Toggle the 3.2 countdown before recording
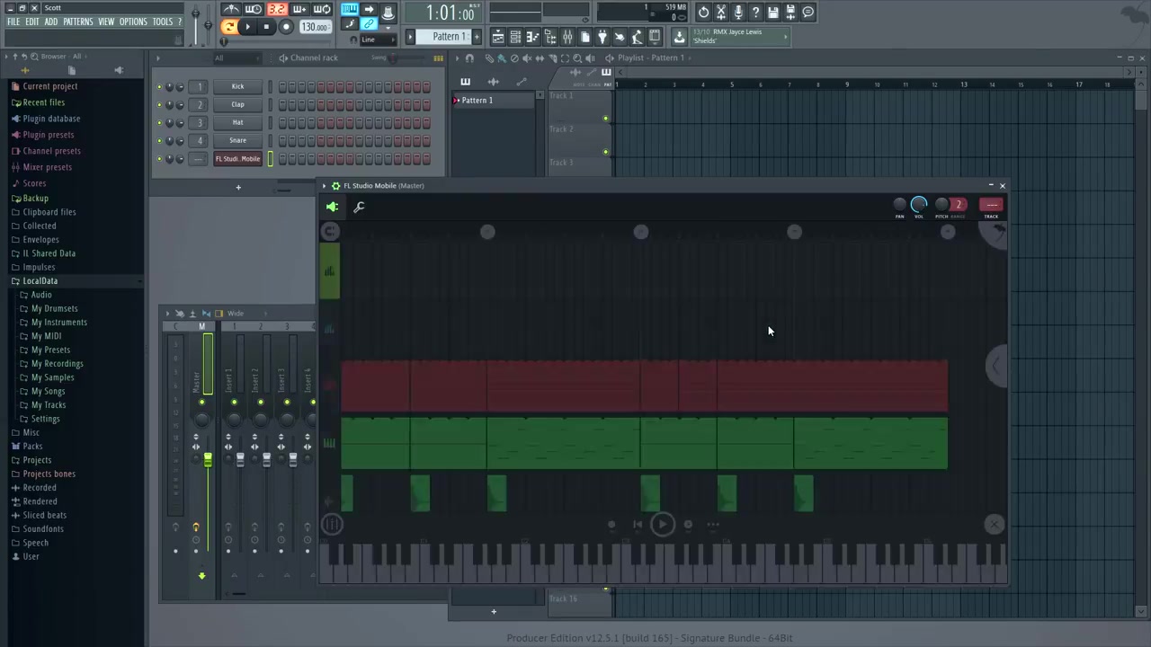Screen dimensions: 1151x647 point(276,10)
